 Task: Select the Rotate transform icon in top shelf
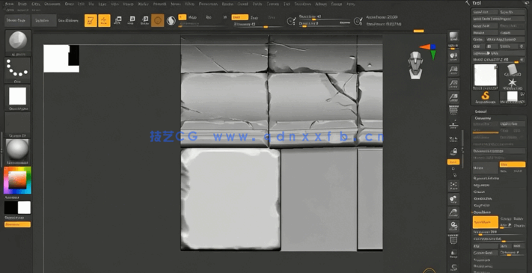pos(144,21)
